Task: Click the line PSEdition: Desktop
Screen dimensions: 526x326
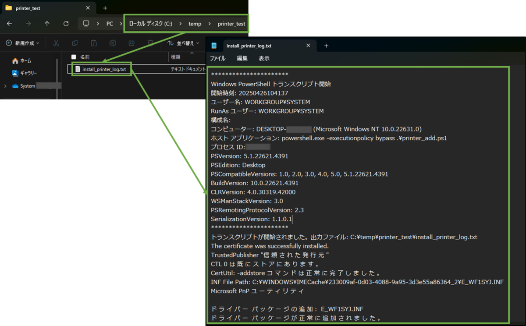Action: point(238,165)
